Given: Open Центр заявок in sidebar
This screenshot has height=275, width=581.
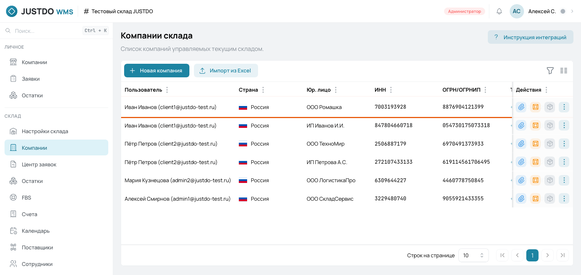Looking at the screenshot, I should [x=56, y=164].
